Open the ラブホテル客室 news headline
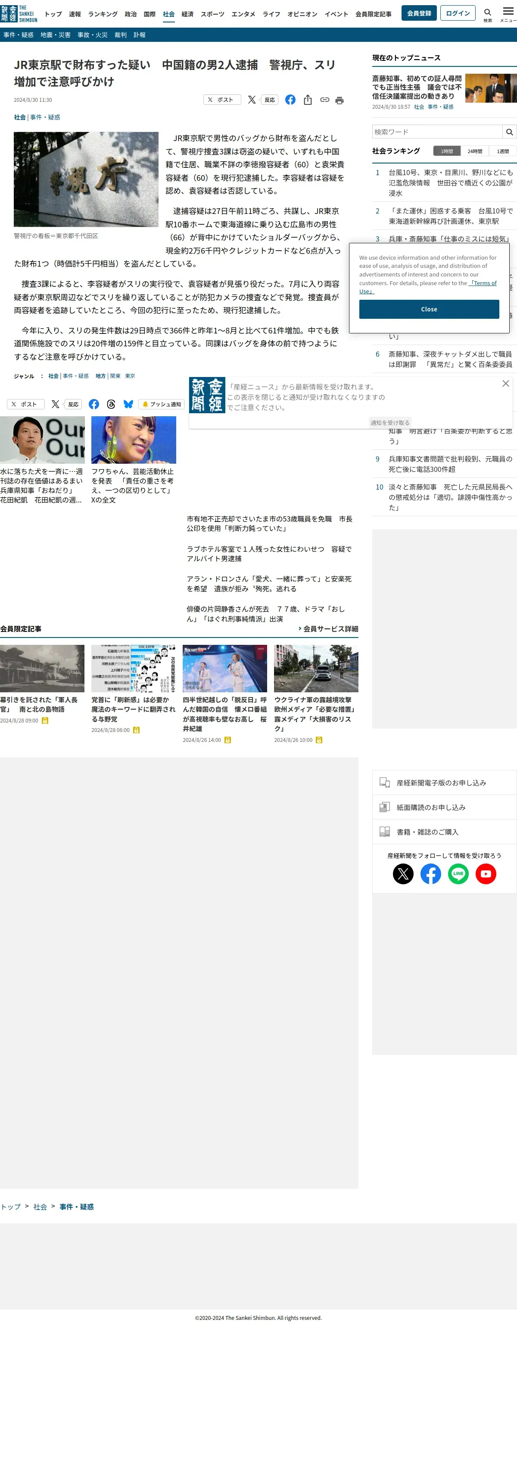517x1470 pixels. pos(269,553)
